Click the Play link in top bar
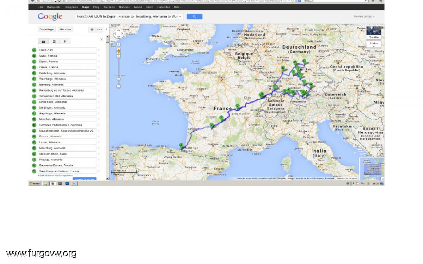Viewport: 423px width, 264px height. pos(96,7)
